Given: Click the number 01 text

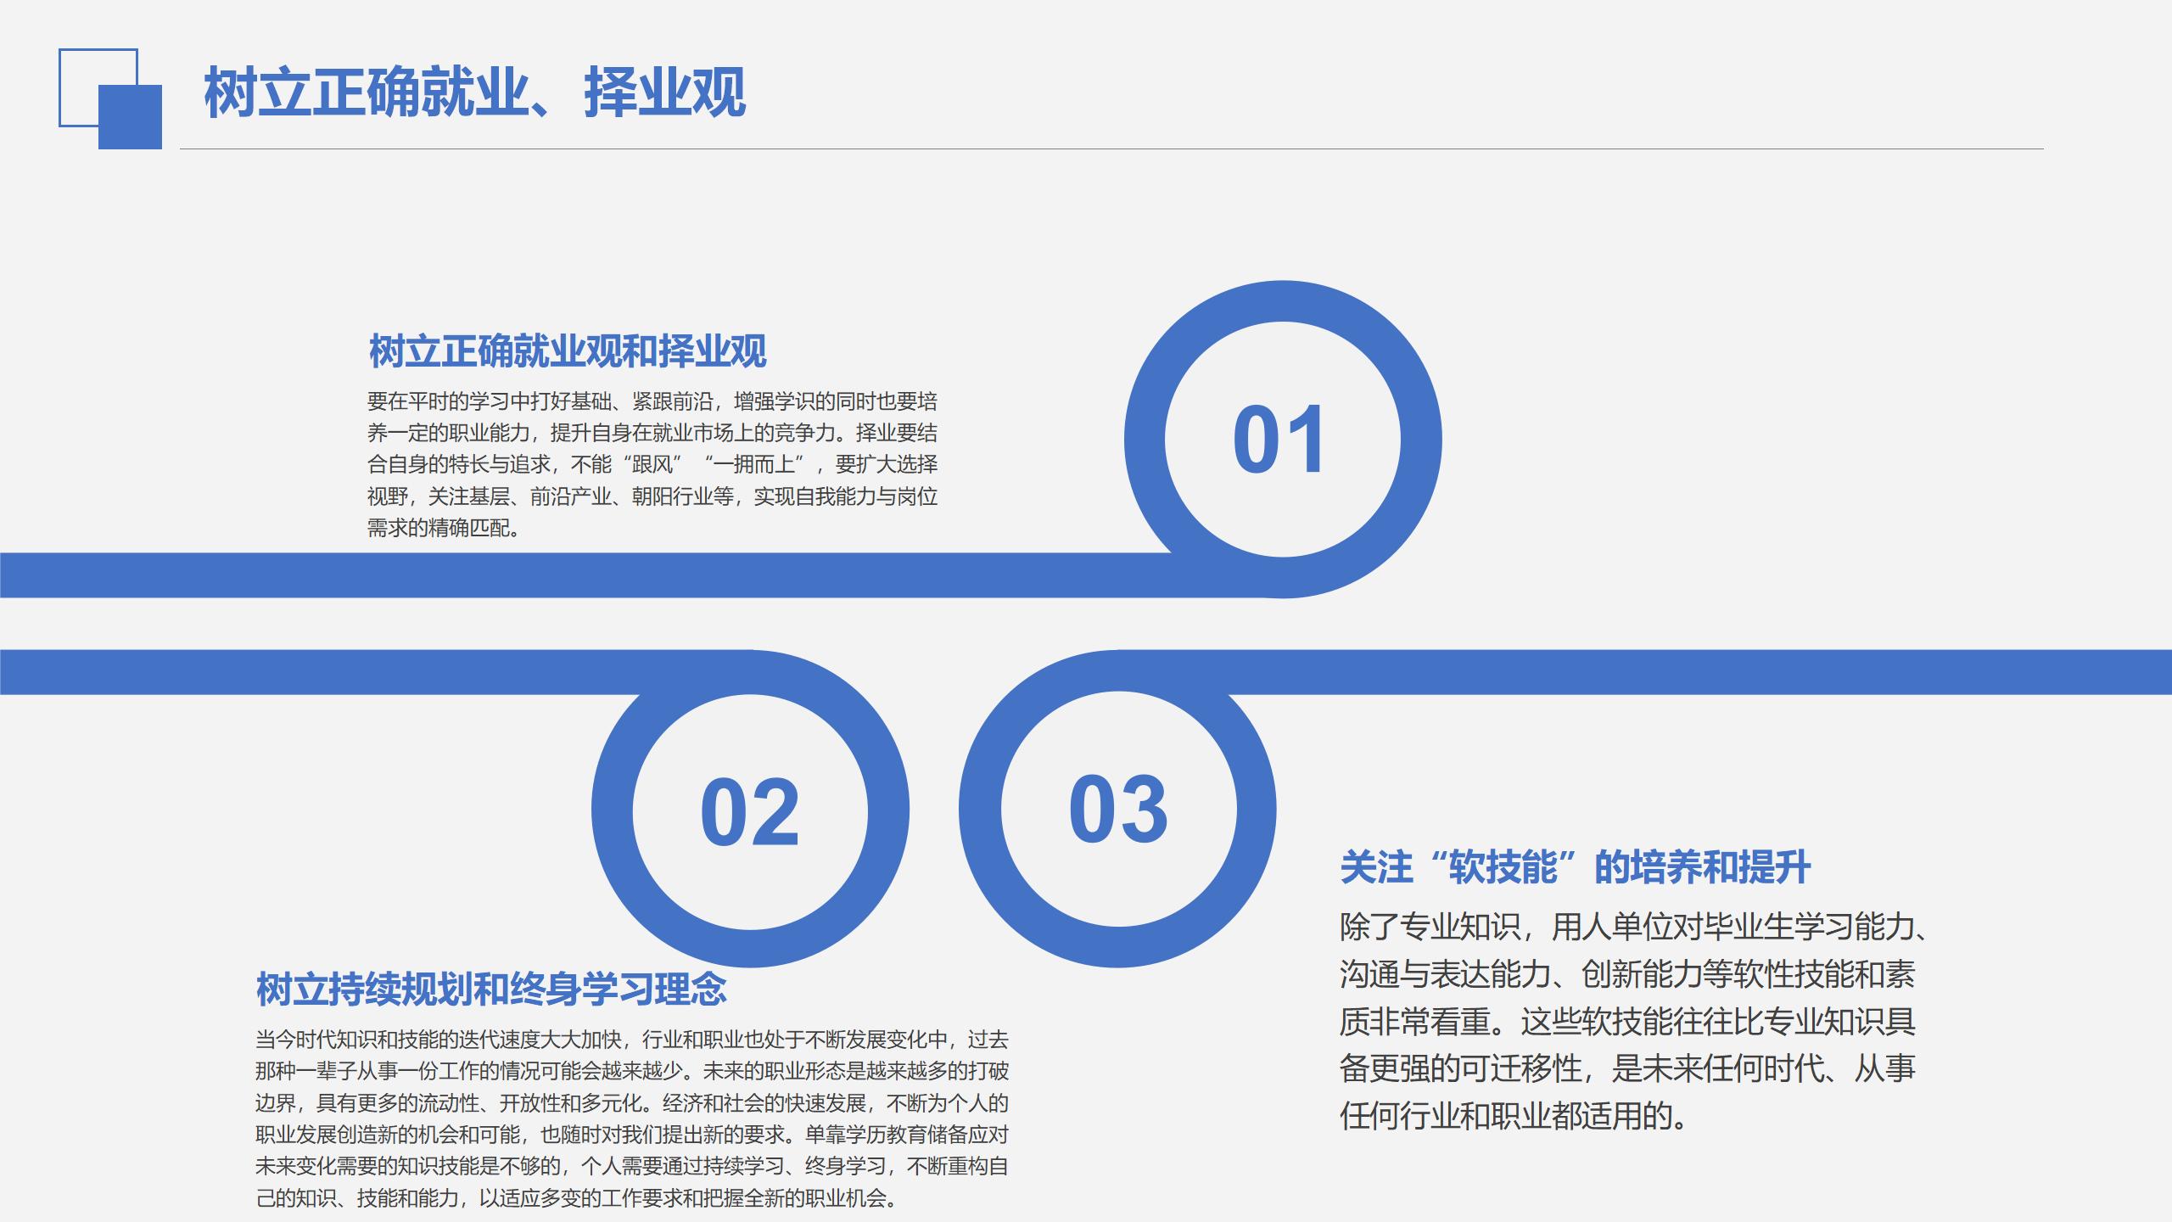Looking at the screenshot, I should coord(1279,440).
